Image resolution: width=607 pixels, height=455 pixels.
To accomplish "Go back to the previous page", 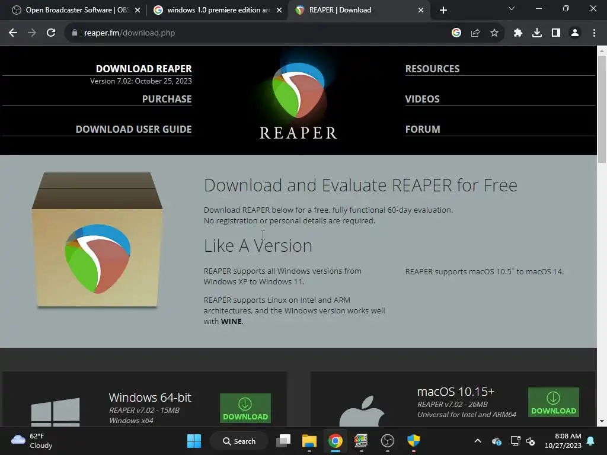I will click(13, 33).
